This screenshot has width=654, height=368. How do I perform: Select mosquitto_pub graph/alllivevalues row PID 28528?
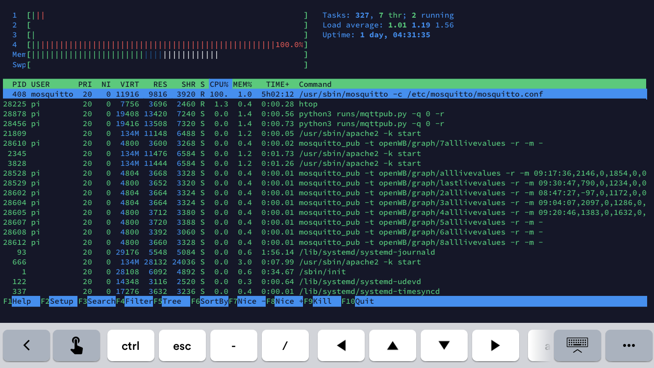click(325, 173)
